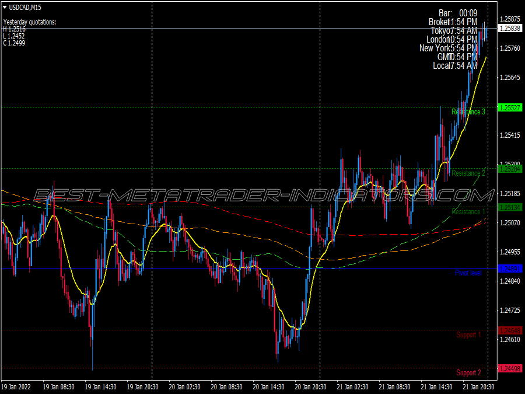Click the 20 Jan 14:30 time axis label
This screenshot has height=394, width=525.
[x=268, y=386]
